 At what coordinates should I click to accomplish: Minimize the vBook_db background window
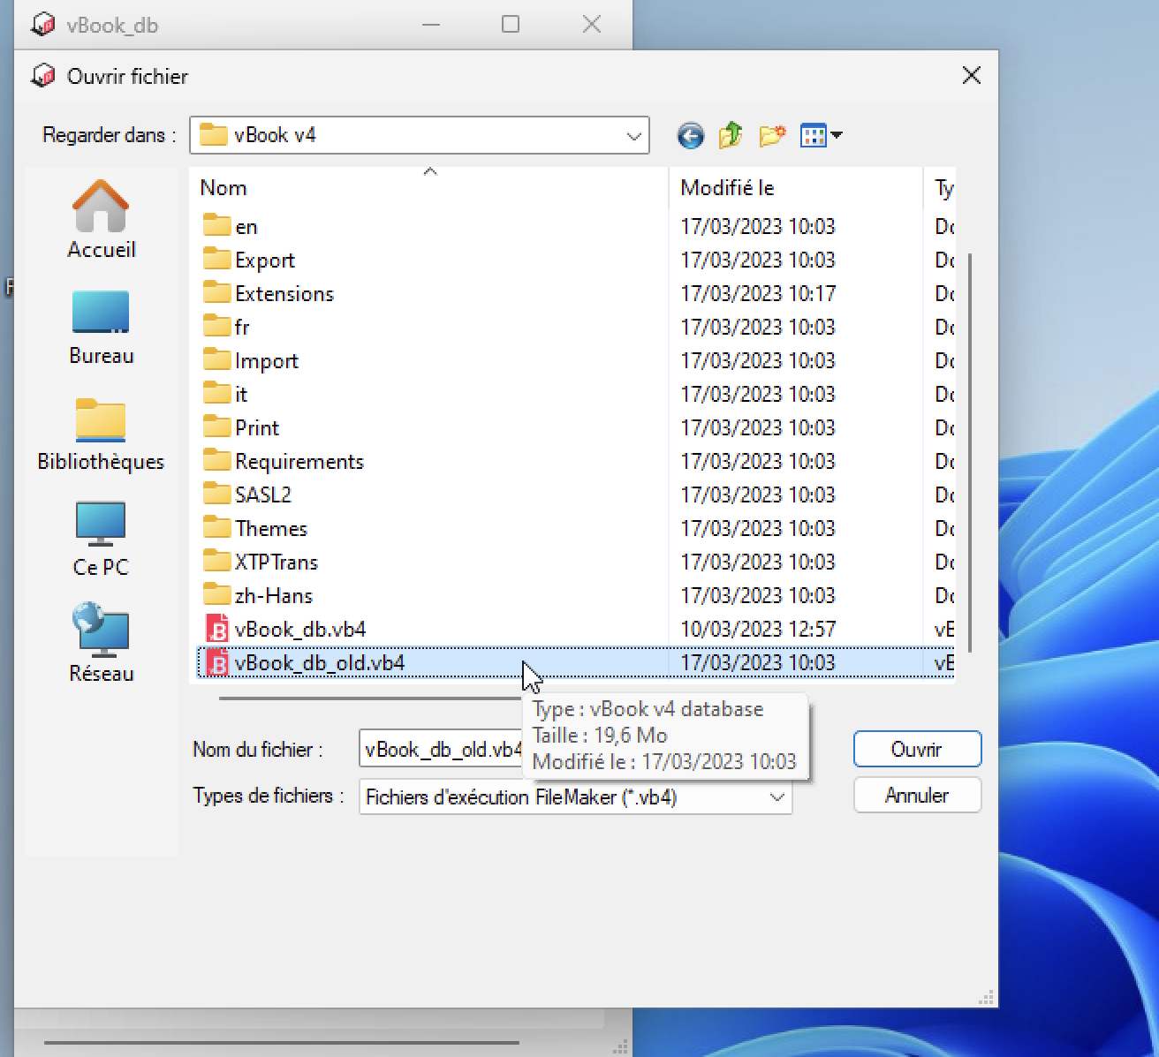click(430, 25)
